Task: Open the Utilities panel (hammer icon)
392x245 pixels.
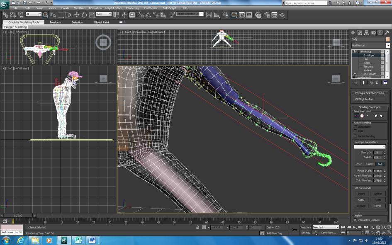Action: [387, 33]
